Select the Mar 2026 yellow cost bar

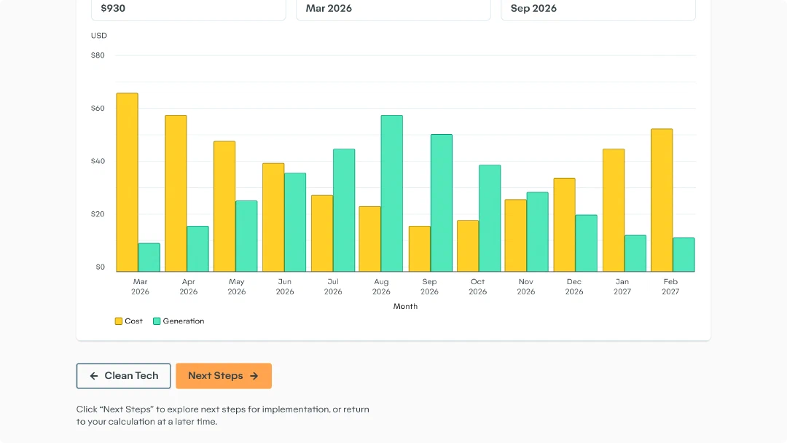point(128,183)
